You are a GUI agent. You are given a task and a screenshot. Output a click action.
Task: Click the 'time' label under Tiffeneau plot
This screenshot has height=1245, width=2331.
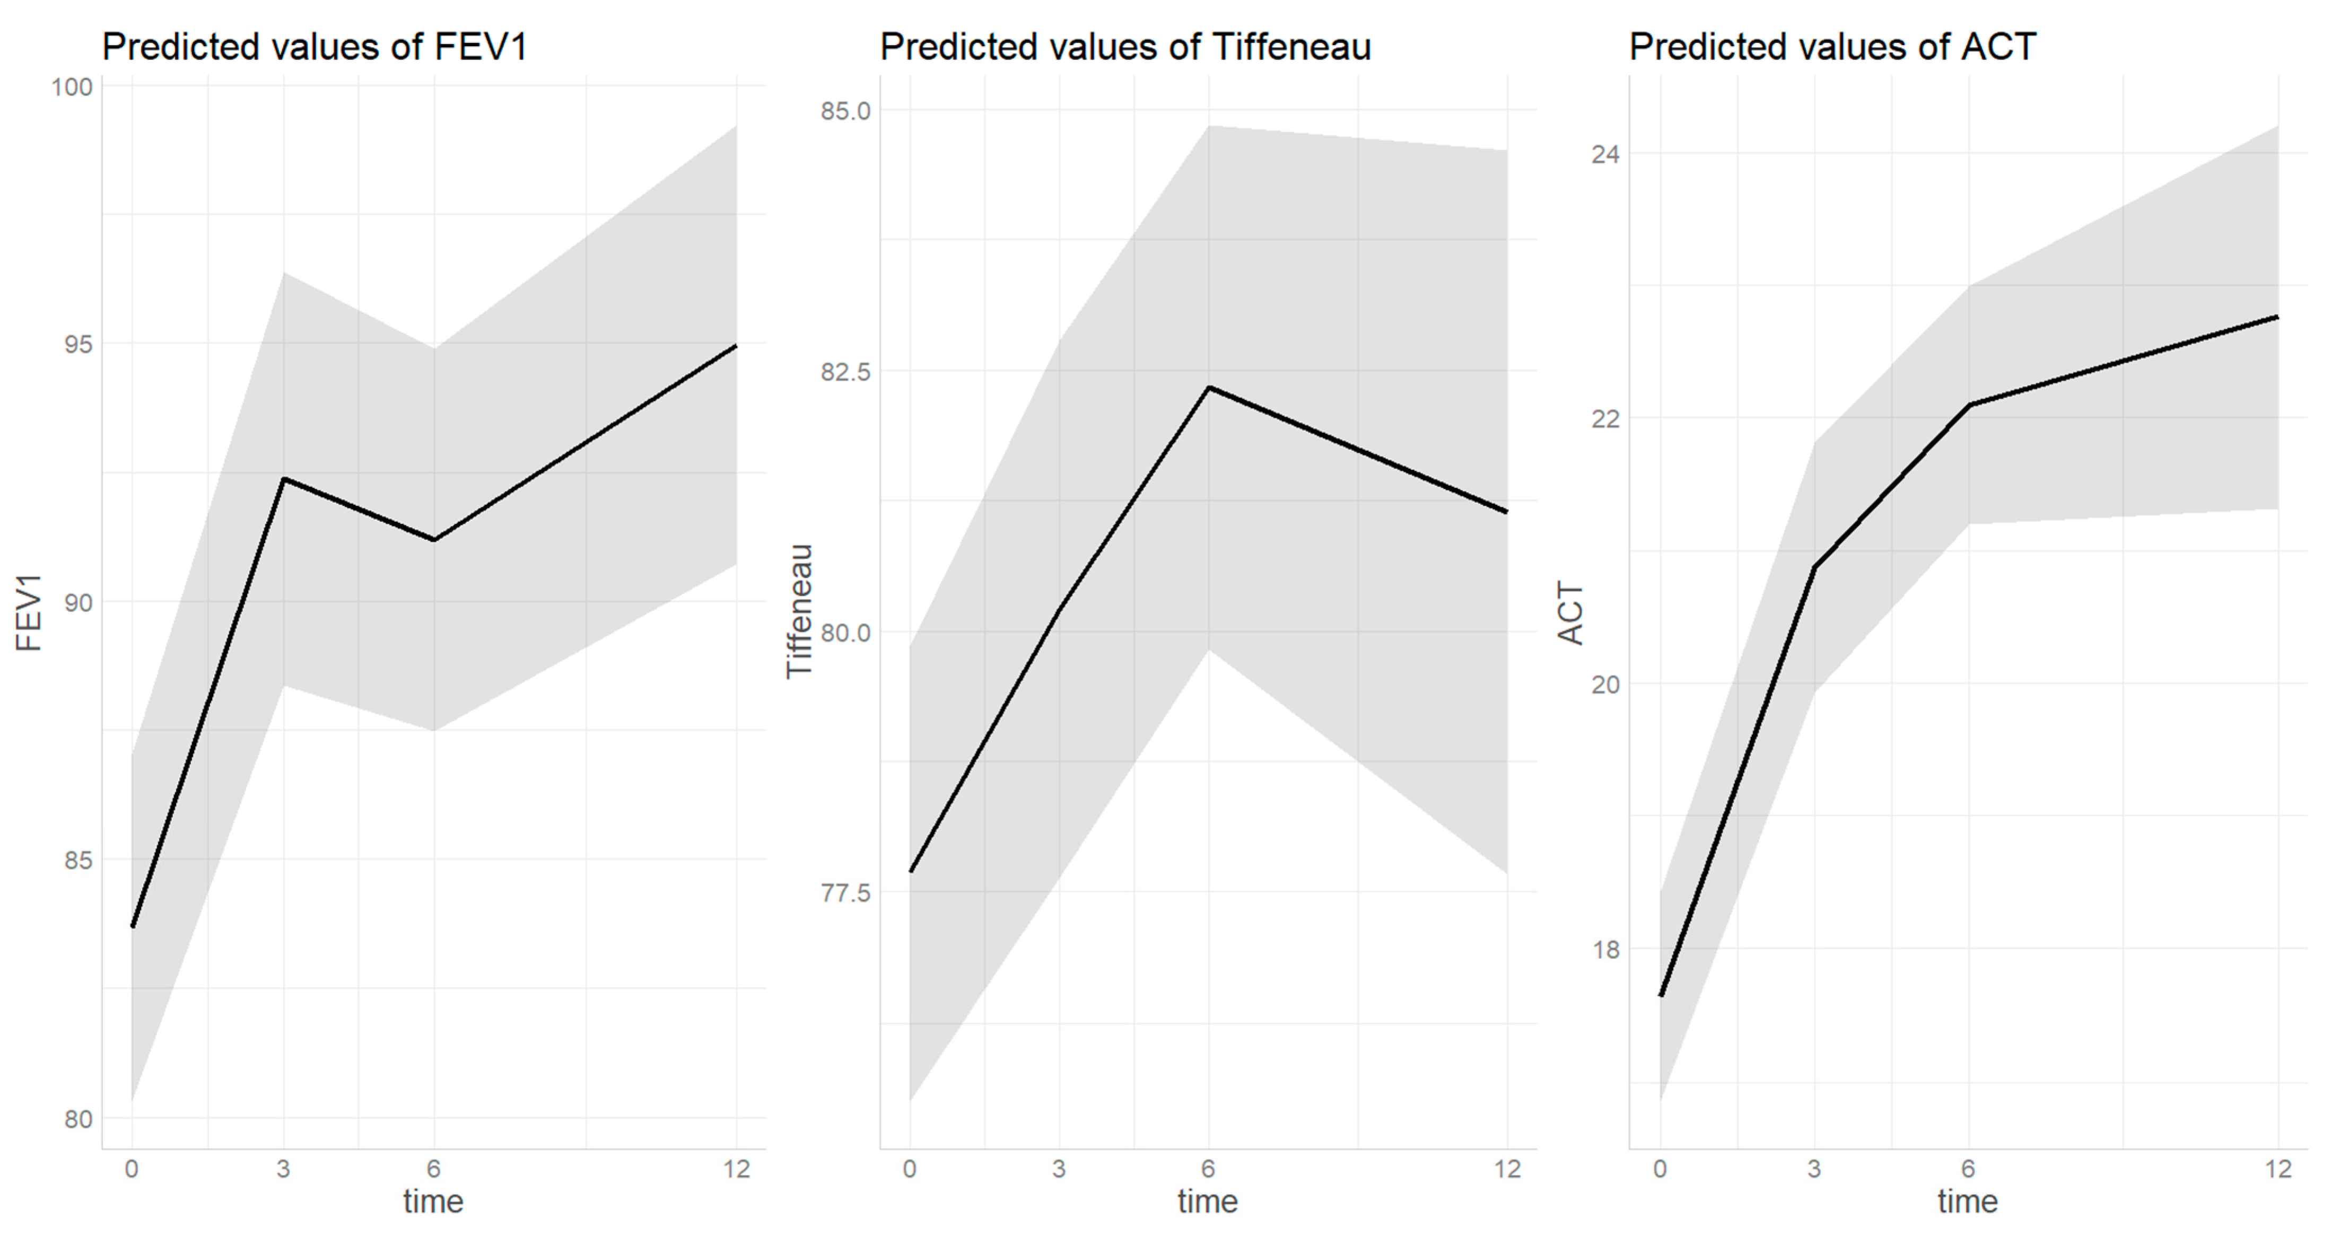[x=1207, y=1200]
